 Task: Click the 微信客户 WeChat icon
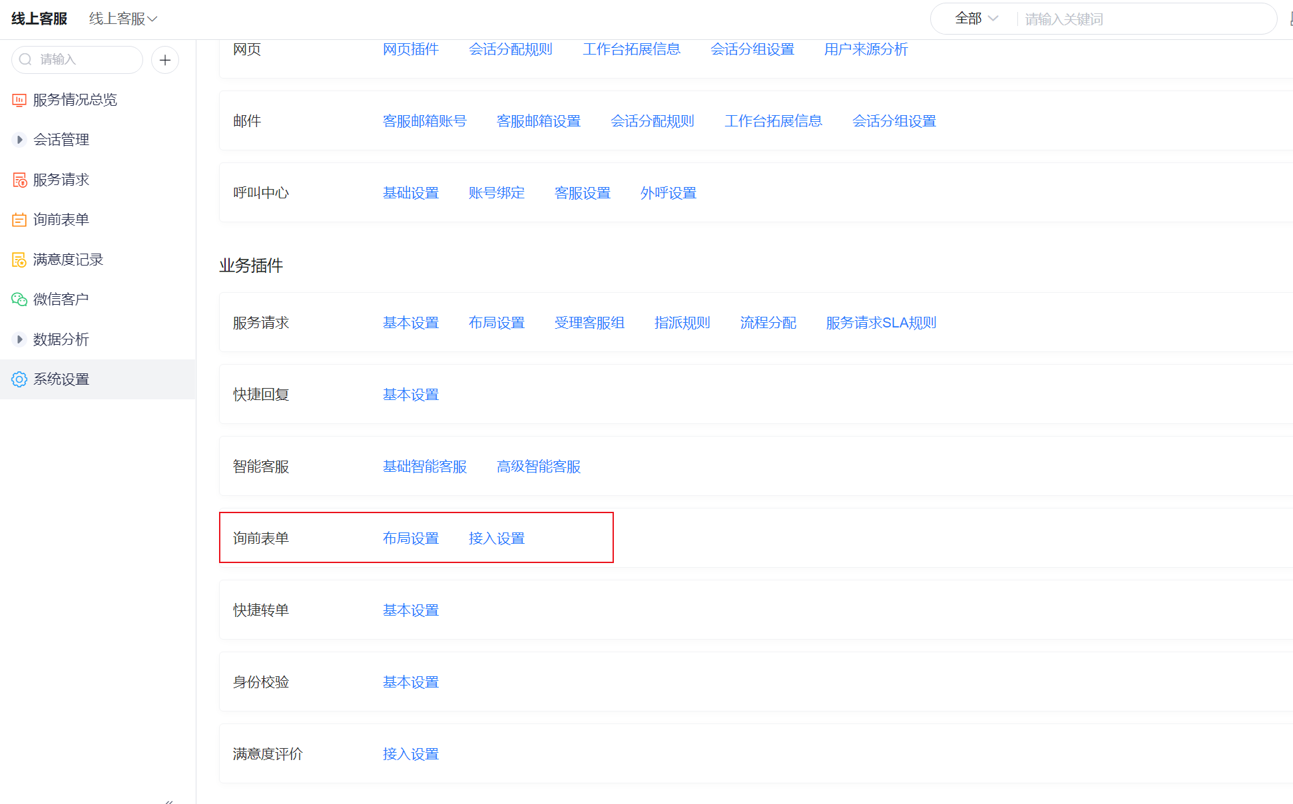click(x=19, y=300)
